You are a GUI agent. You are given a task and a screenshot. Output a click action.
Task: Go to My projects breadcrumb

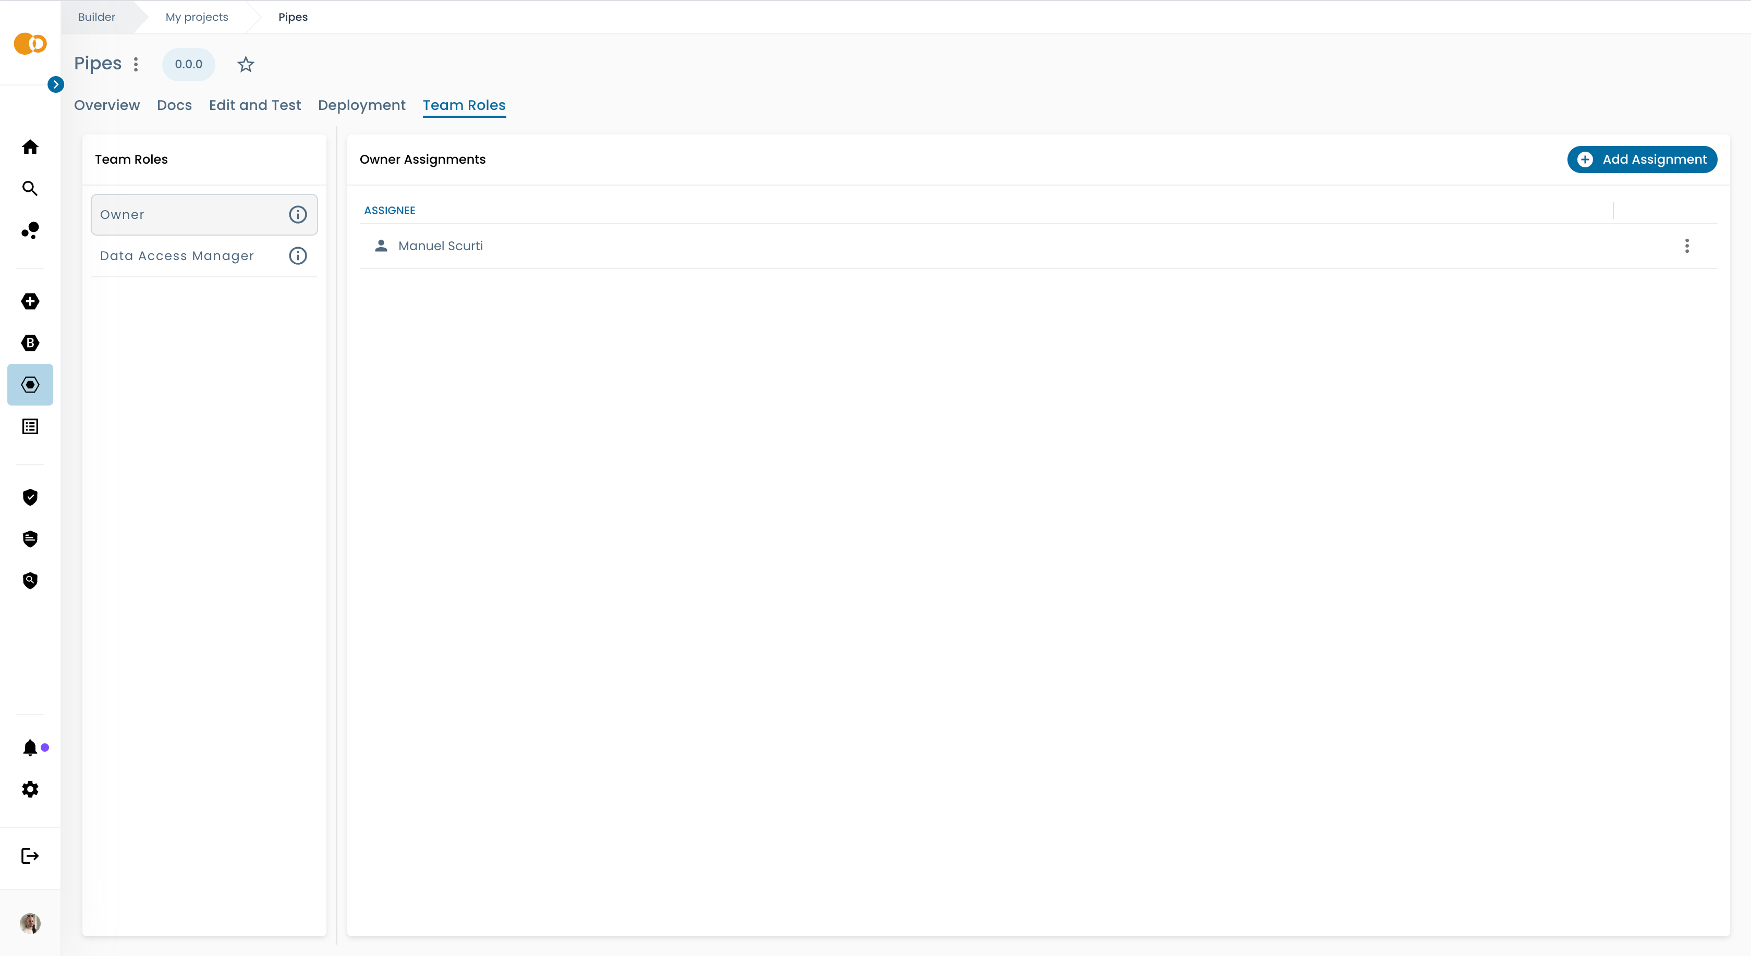pyautogui.click(x=197, y=17)
